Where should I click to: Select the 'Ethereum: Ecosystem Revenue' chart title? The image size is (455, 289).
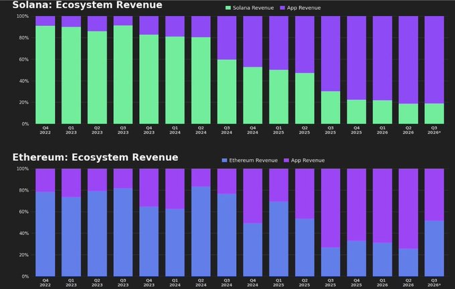95,158
